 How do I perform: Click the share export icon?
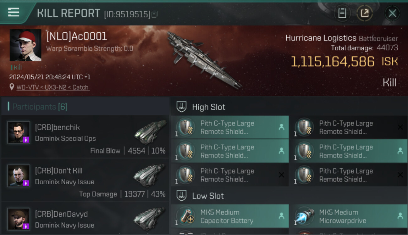click(x=364, y=13)
